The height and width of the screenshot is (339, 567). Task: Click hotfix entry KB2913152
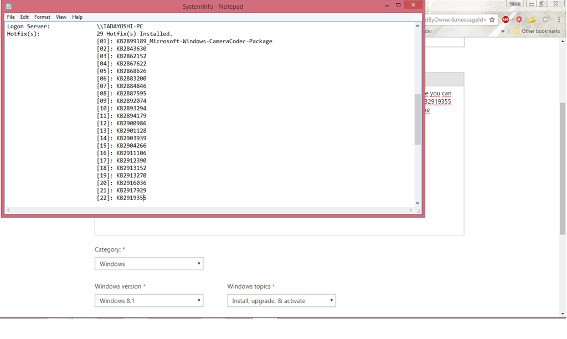click(x=131, y=168)
